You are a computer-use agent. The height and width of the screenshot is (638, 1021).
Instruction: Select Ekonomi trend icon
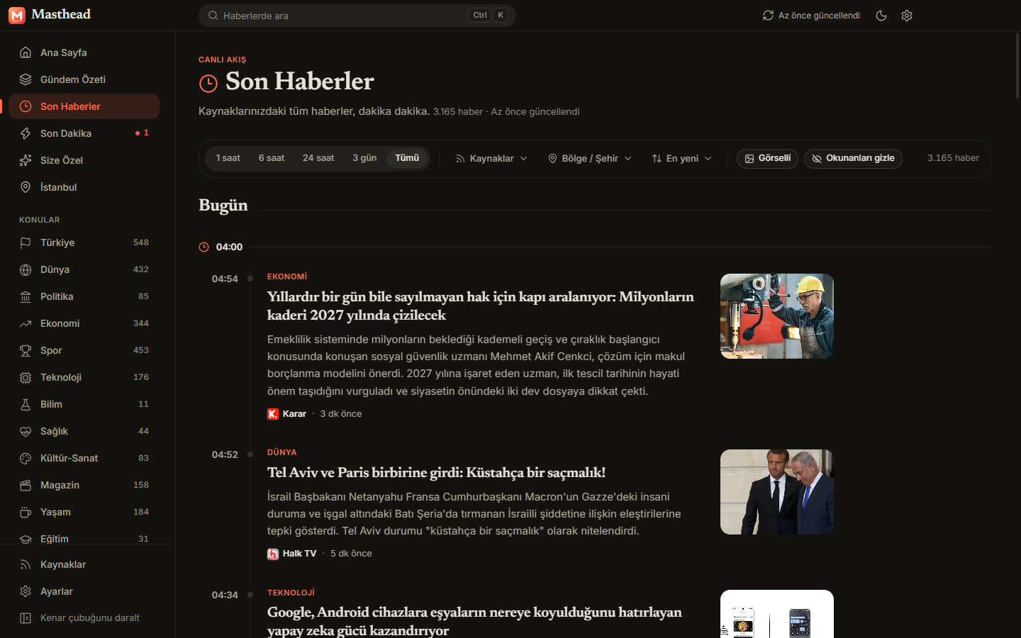[x=26, y=323]
